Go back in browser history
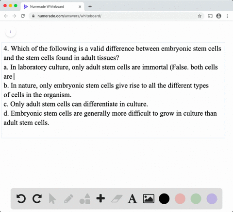Screen dimensions: 233x212 (x=6, y=16)
